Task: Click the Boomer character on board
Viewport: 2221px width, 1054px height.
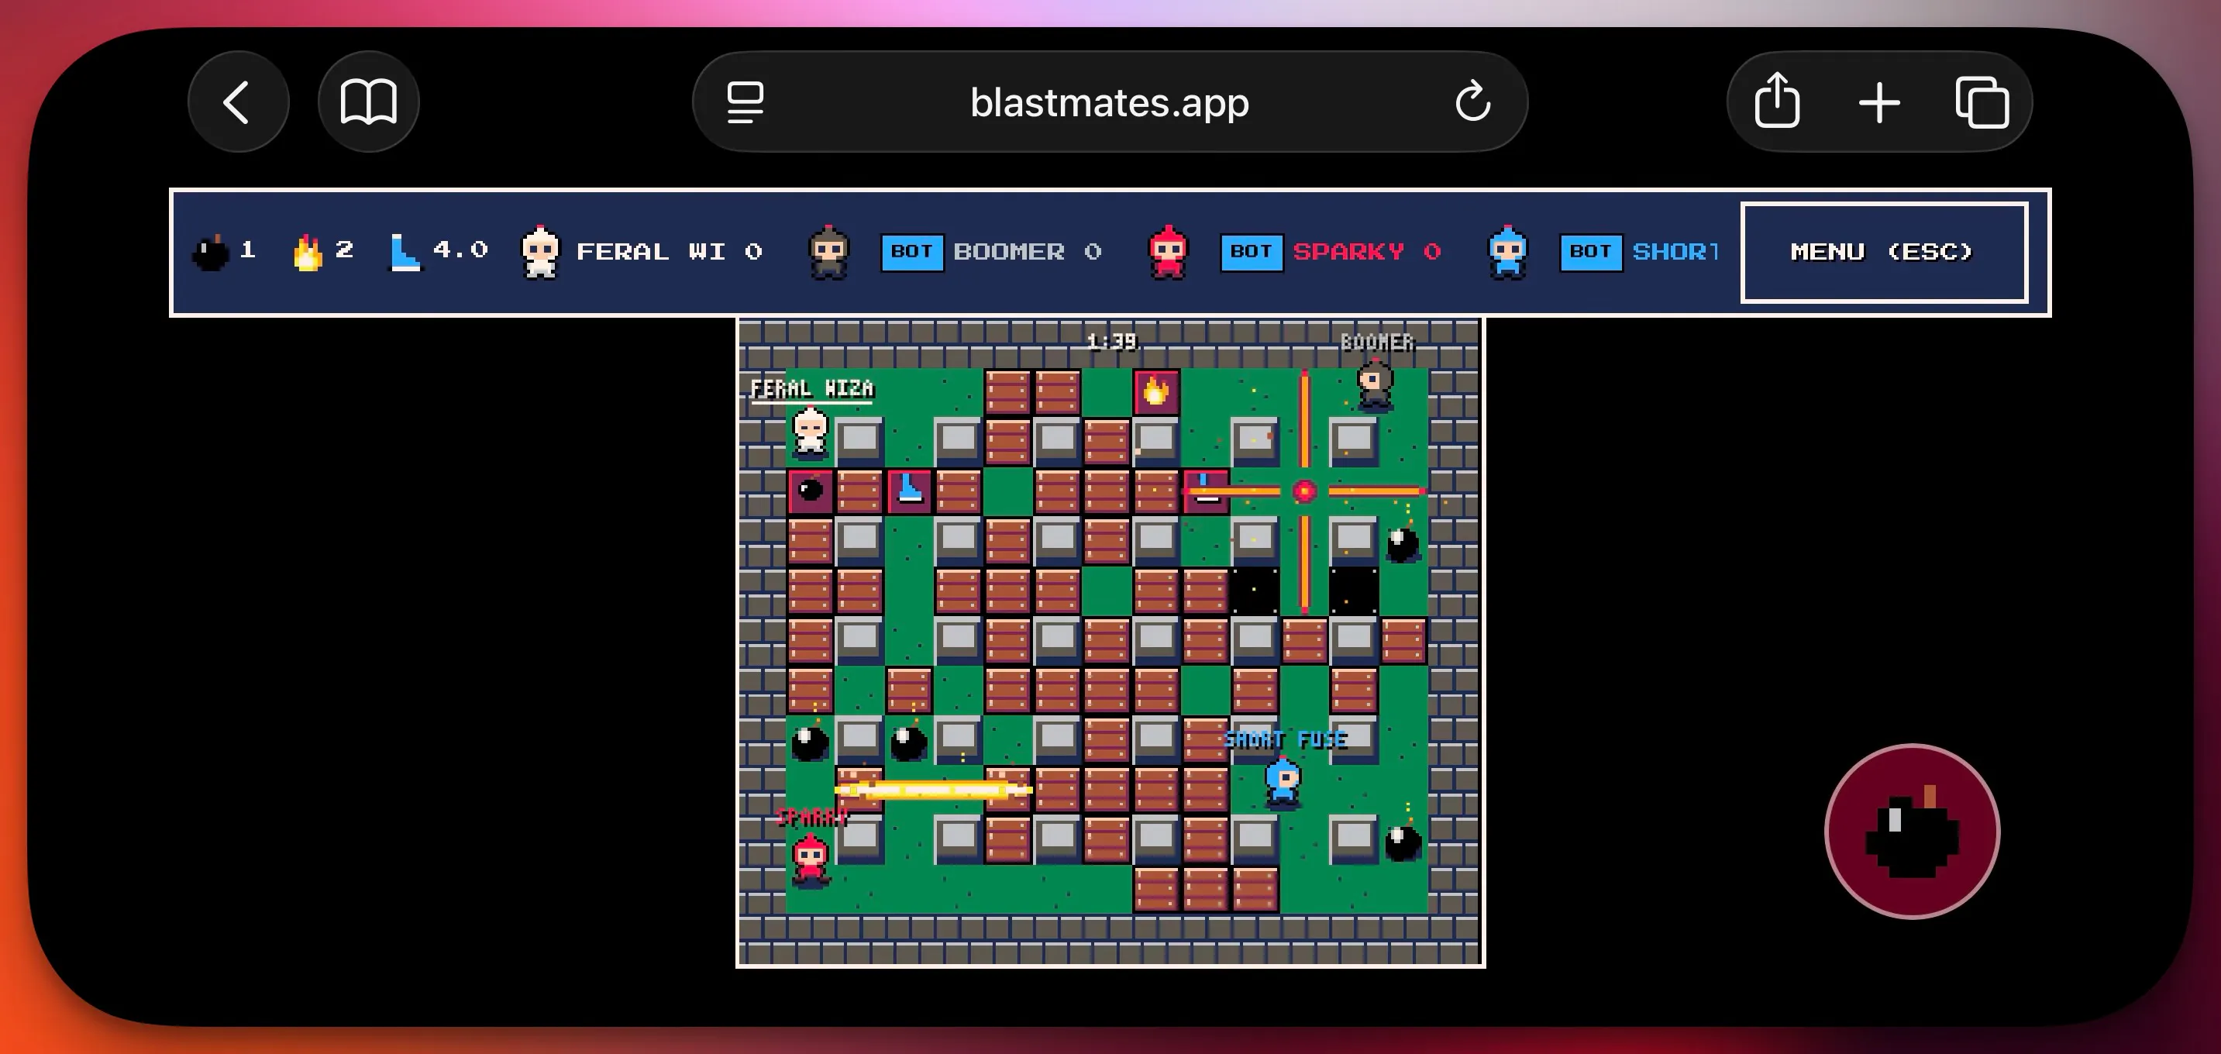Action: (1376, 384)
